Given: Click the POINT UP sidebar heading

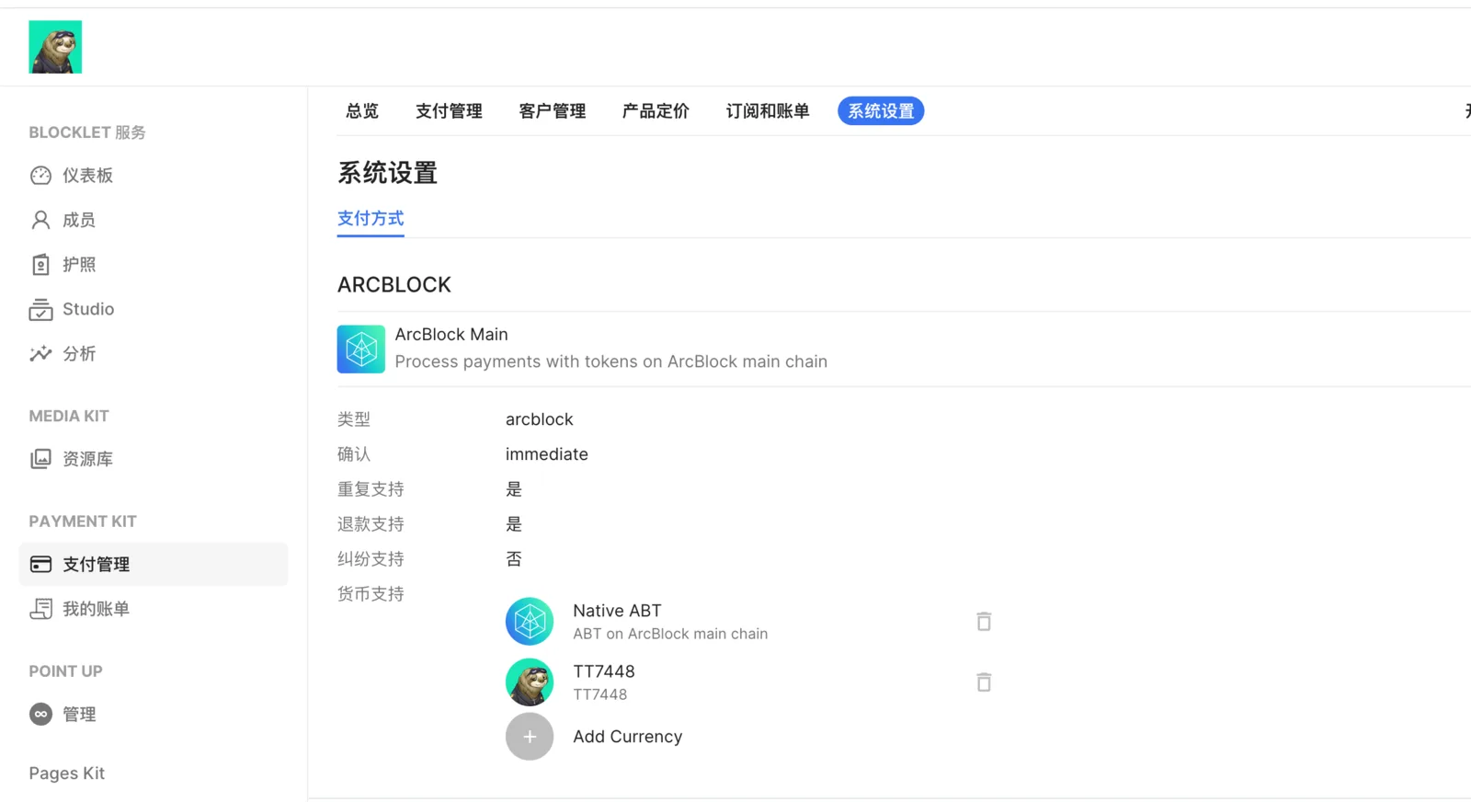Looking at the screenshot, I should (x=65, y=671).
